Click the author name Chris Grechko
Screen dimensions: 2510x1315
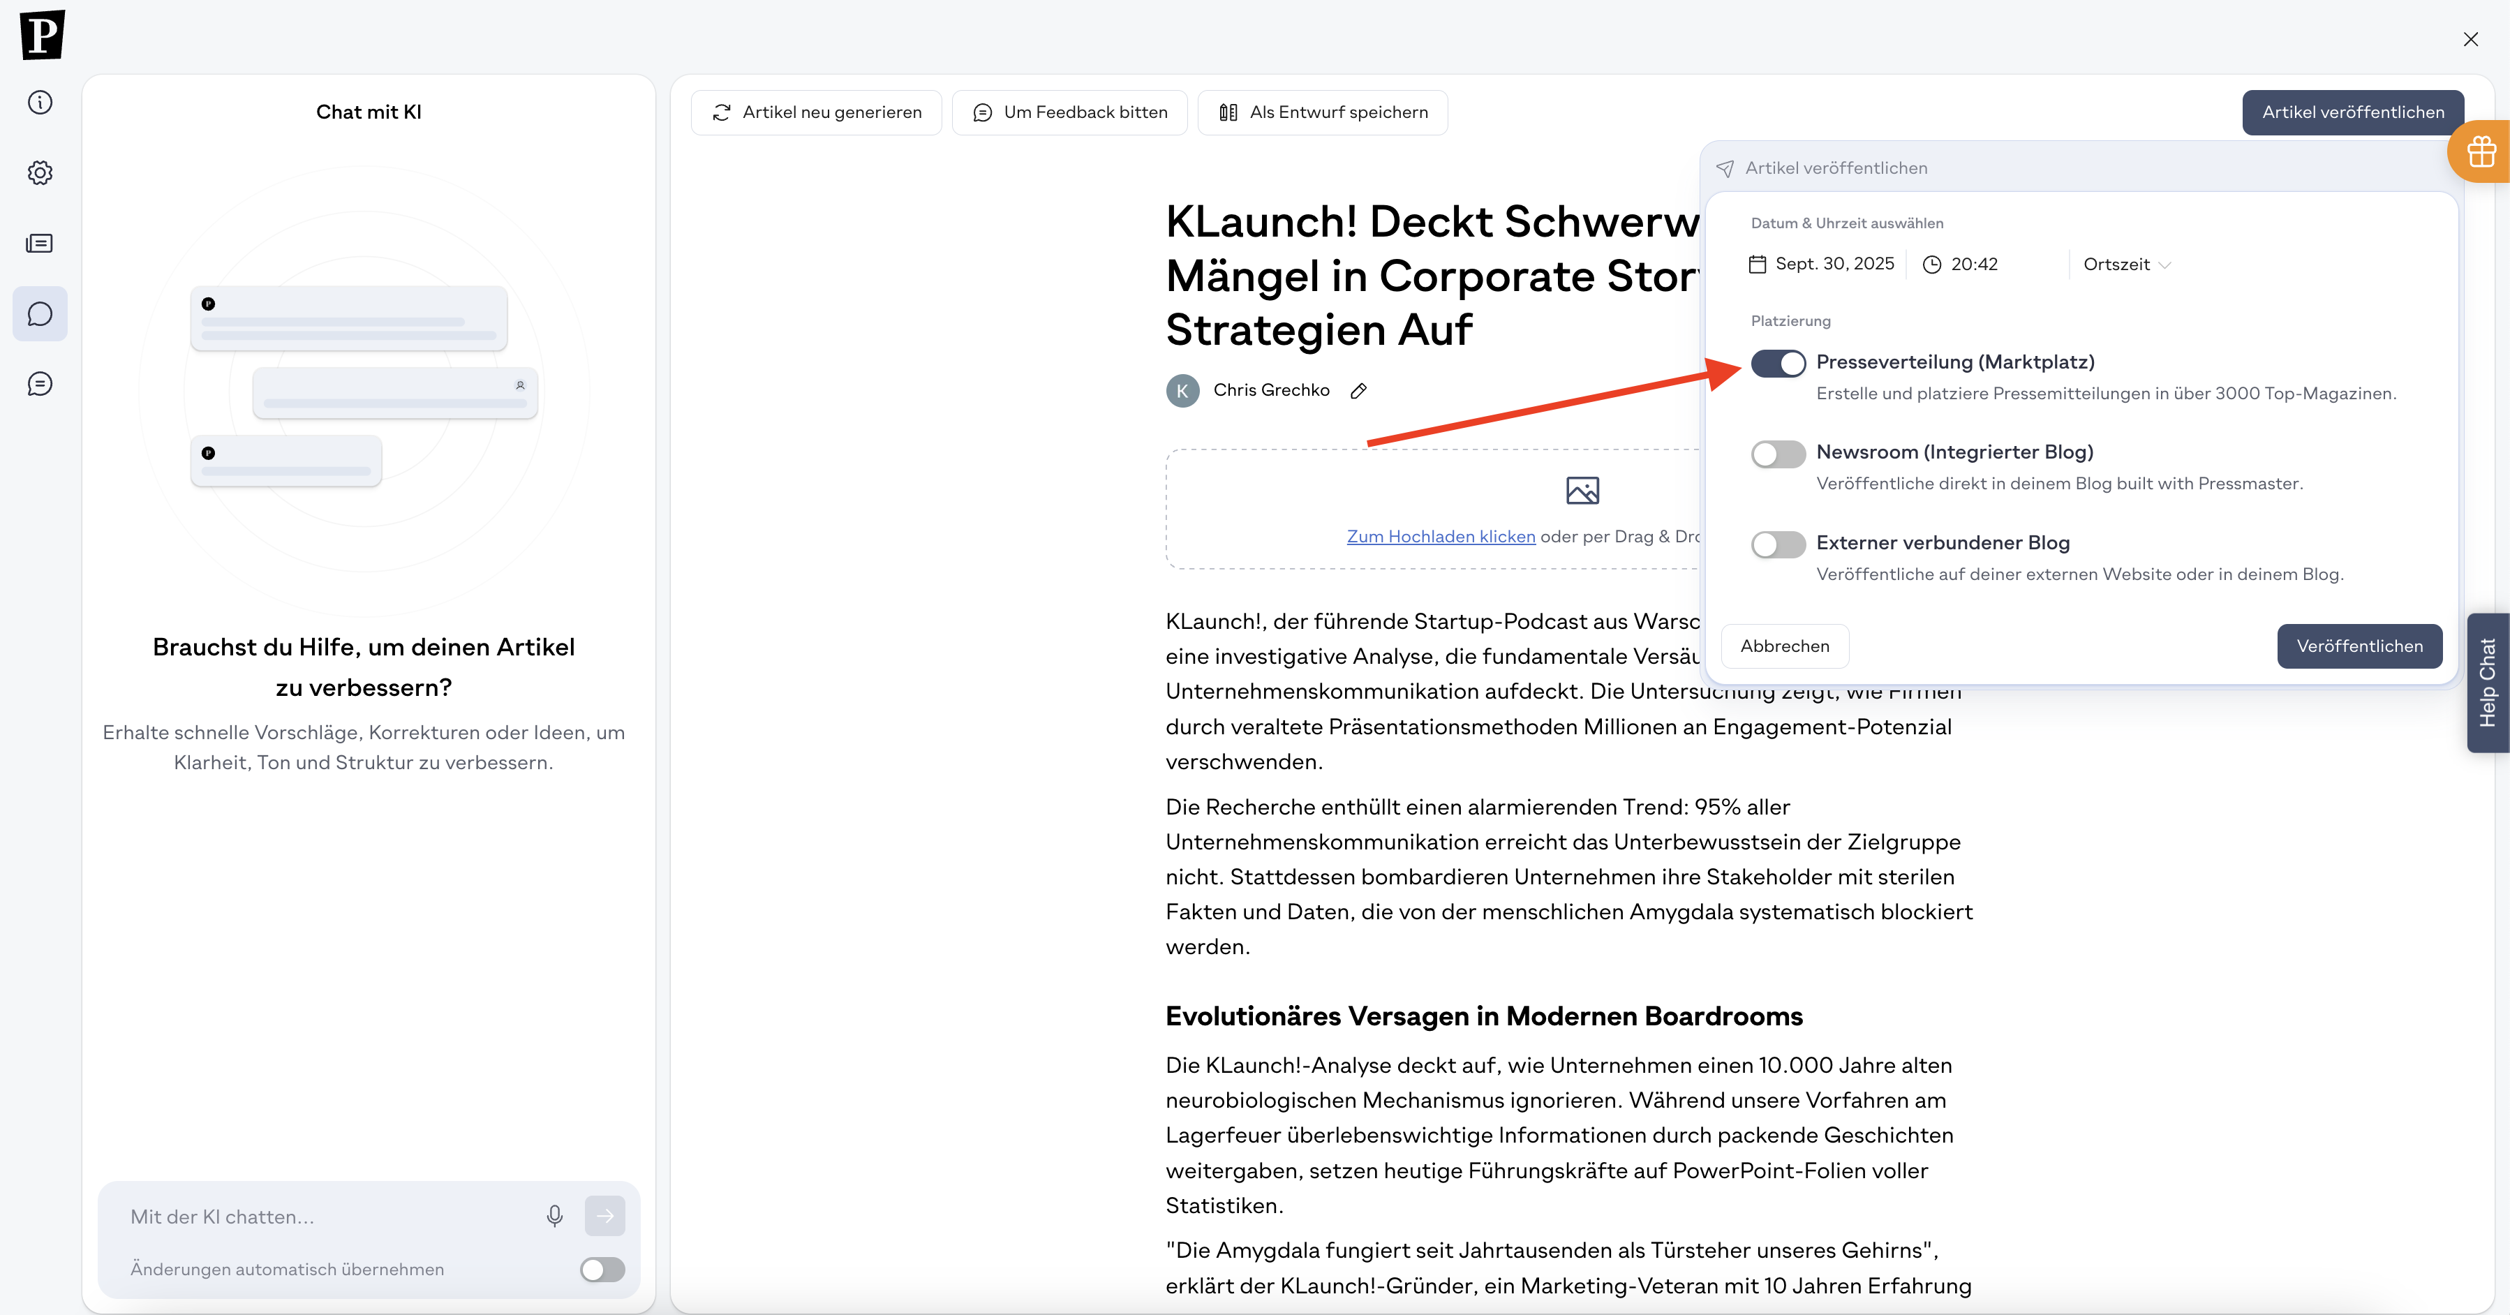coord(1270,391)
